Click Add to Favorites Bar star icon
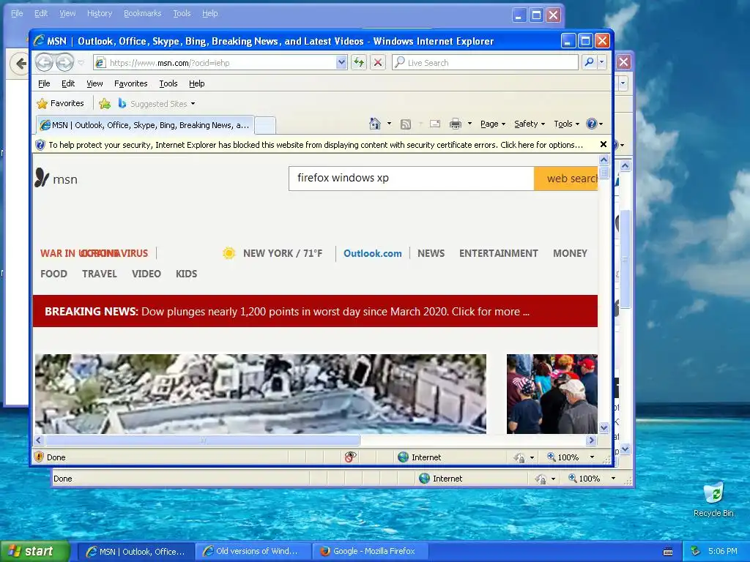The image size is (750, 562). pyautogui.click(x=105, y=103)
